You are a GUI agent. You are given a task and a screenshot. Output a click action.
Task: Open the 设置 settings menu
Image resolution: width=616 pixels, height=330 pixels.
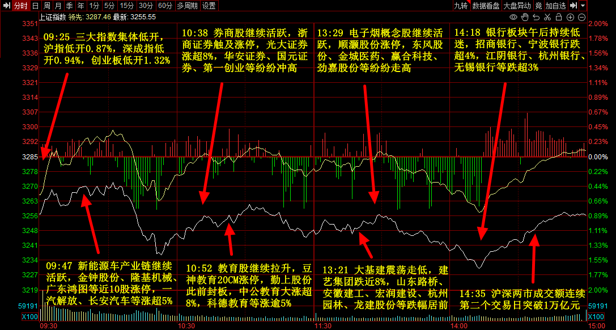209,6
